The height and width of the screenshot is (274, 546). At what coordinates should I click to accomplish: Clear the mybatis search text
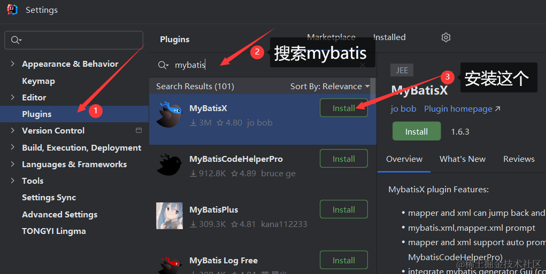pos(363,65)
